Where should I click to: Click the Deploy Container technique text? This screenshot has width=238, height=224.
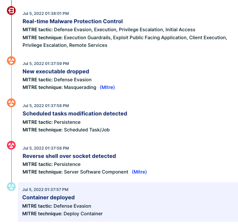pyautogui.click(x=83, y=214)
